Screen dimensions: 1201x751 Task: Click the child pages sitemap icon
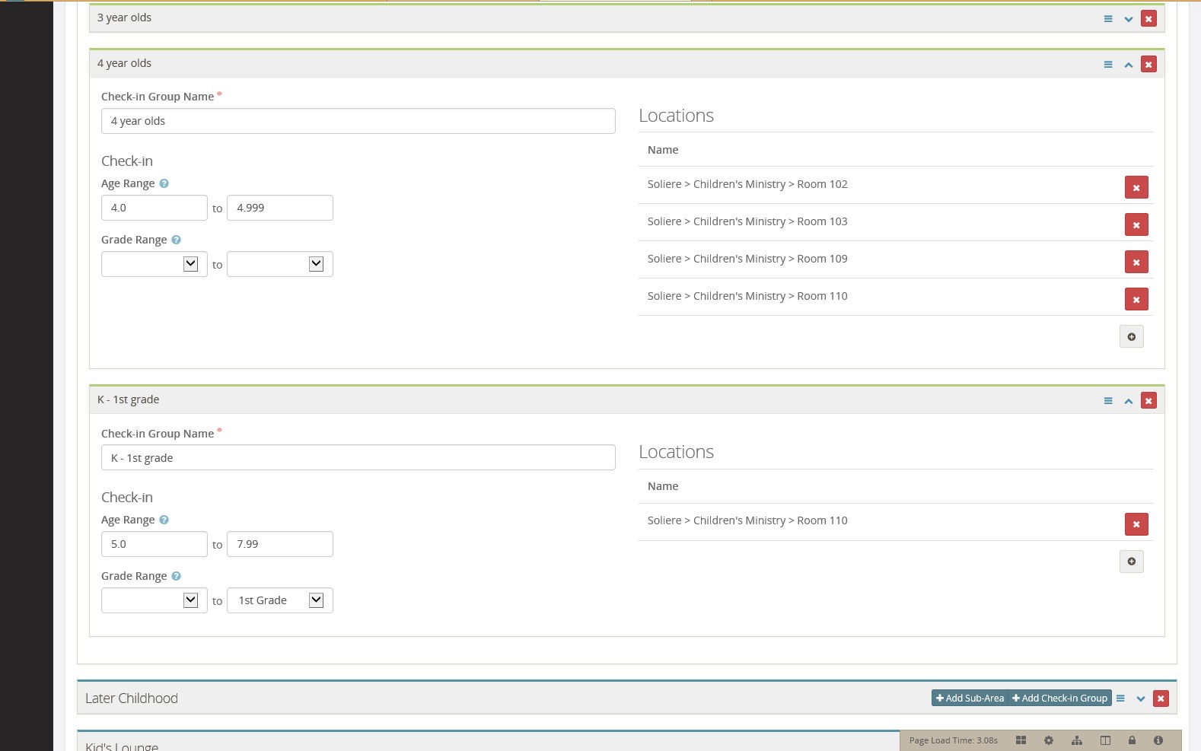[x=1076, y=740]
